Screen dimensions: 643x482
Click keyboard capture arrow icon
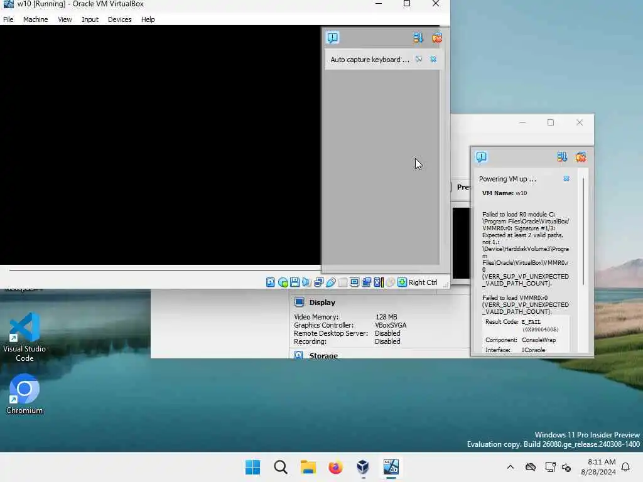click(403, 282)
